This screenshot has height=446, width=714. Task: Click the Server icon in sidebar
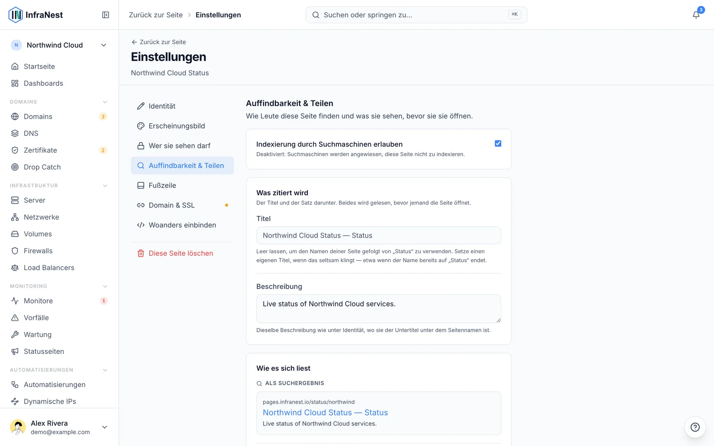pyautogui.click(x=15, y=200)
